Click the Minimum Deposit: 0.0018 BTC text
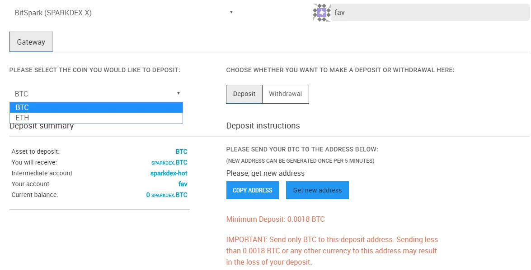The width and height of the screenshot is (531, 270). pyautogui.click(x=275, y=220)
